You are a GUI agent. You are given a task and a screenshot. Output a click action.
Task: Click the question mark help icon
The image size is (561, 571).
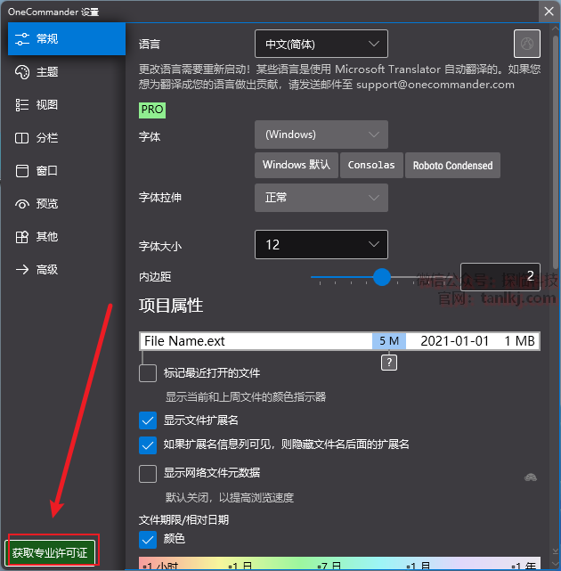[389, 363]
